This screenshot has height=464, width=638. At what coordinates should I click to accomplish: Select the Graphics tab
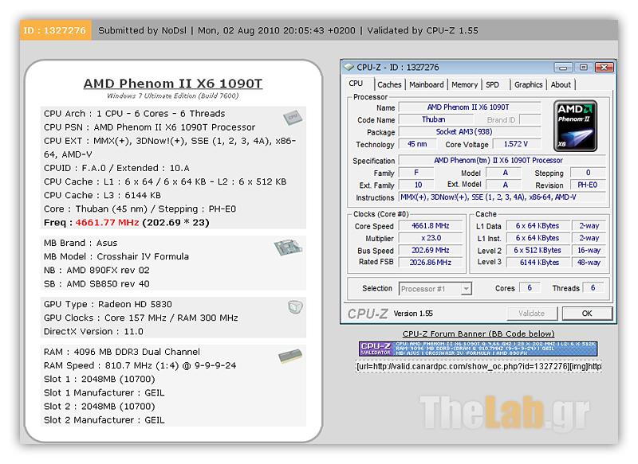click(x=528, y=84)
